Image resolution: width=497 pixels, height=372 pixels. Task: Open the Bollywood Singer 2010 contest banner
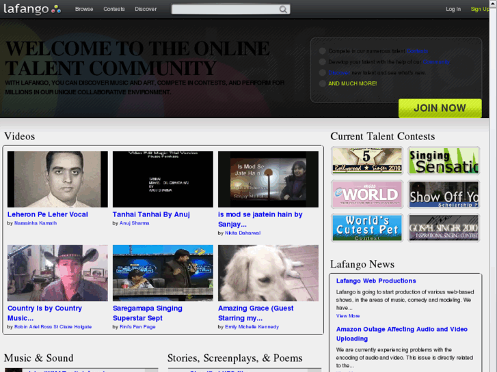pyautogui.click(x=366, y=161)
